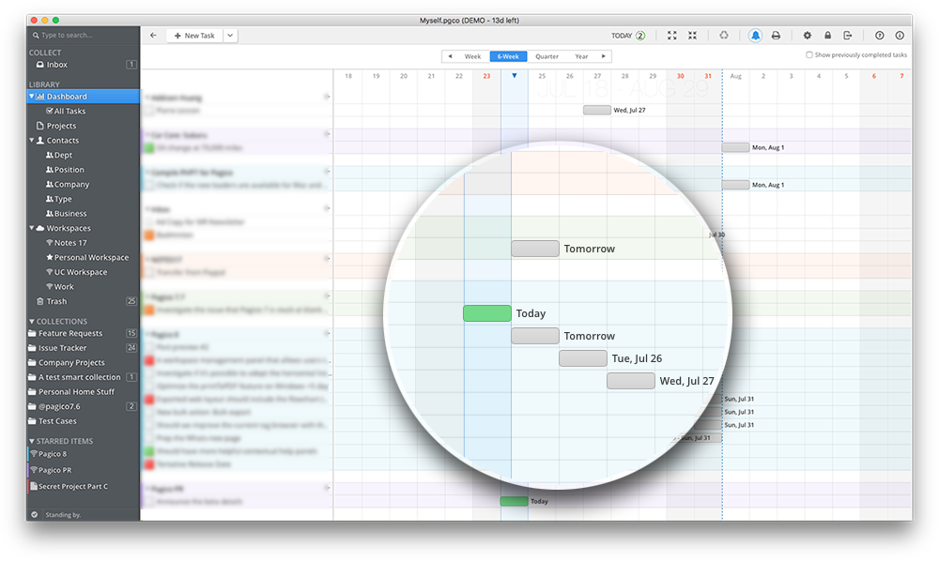Click the log out exit icon
Viewport: 939px width, 561px height.
click(x=847, y=36)
